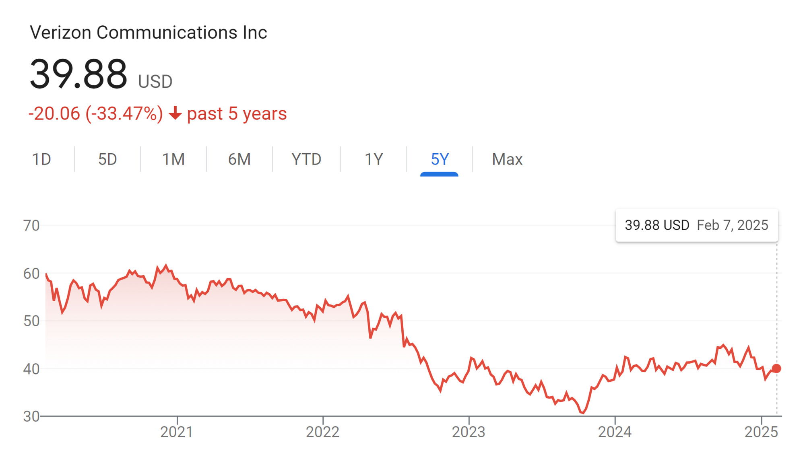This screenshot has width=805, height=463.
Task: Click the 2025 axis label
Action: pyautogui.click(x=761, y=432)
